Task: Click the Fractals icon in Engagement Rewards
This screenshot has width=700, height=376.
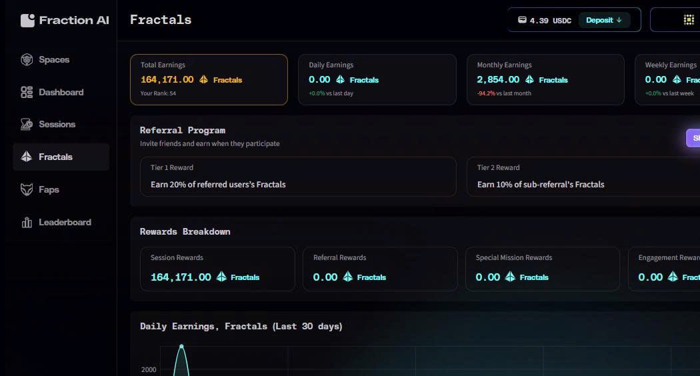Action: coord(673,277)
